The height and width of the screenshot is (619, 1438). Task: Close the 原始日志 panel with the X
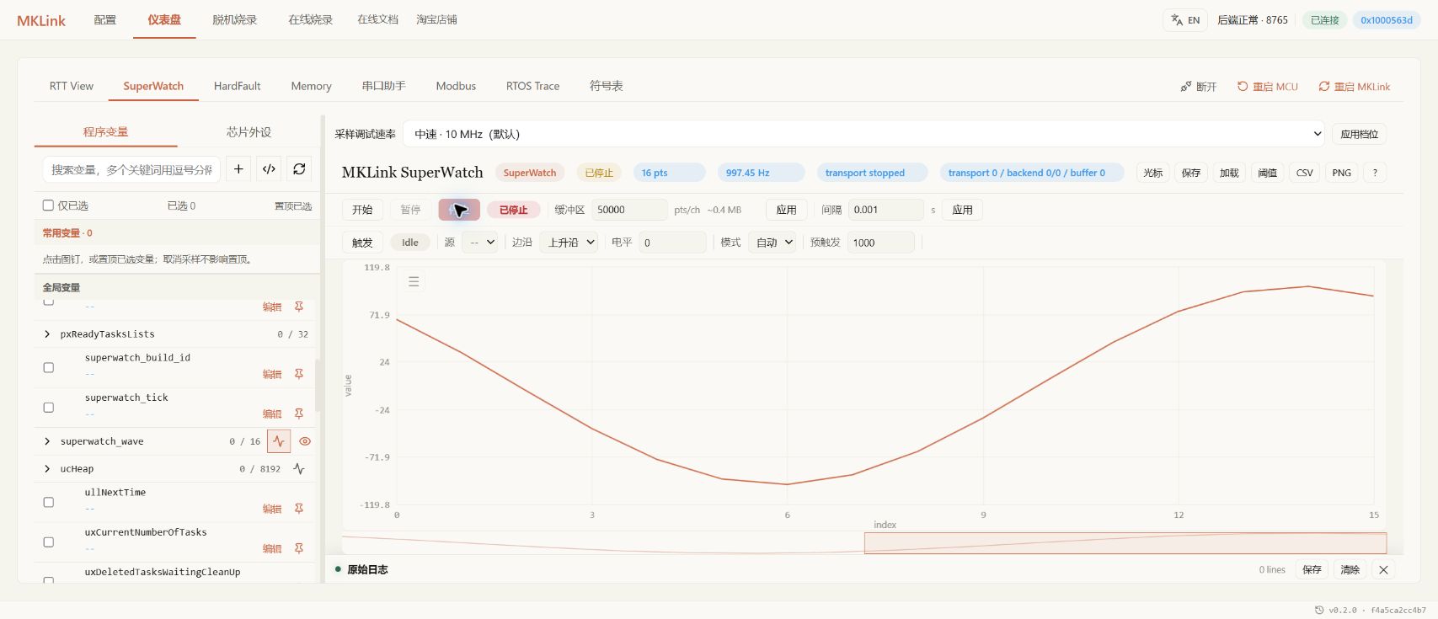[1383, 570]
